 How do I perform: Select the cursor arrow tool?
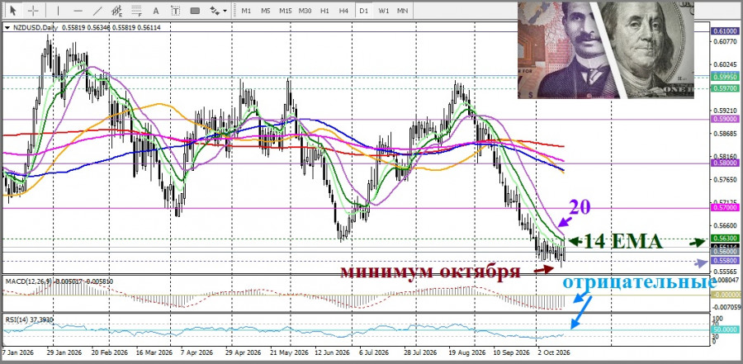click(x=12, y=10)
